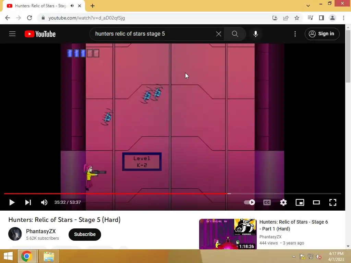Go forward in browser history
Viewport: 351px width, 263px height.
point(19,18)
